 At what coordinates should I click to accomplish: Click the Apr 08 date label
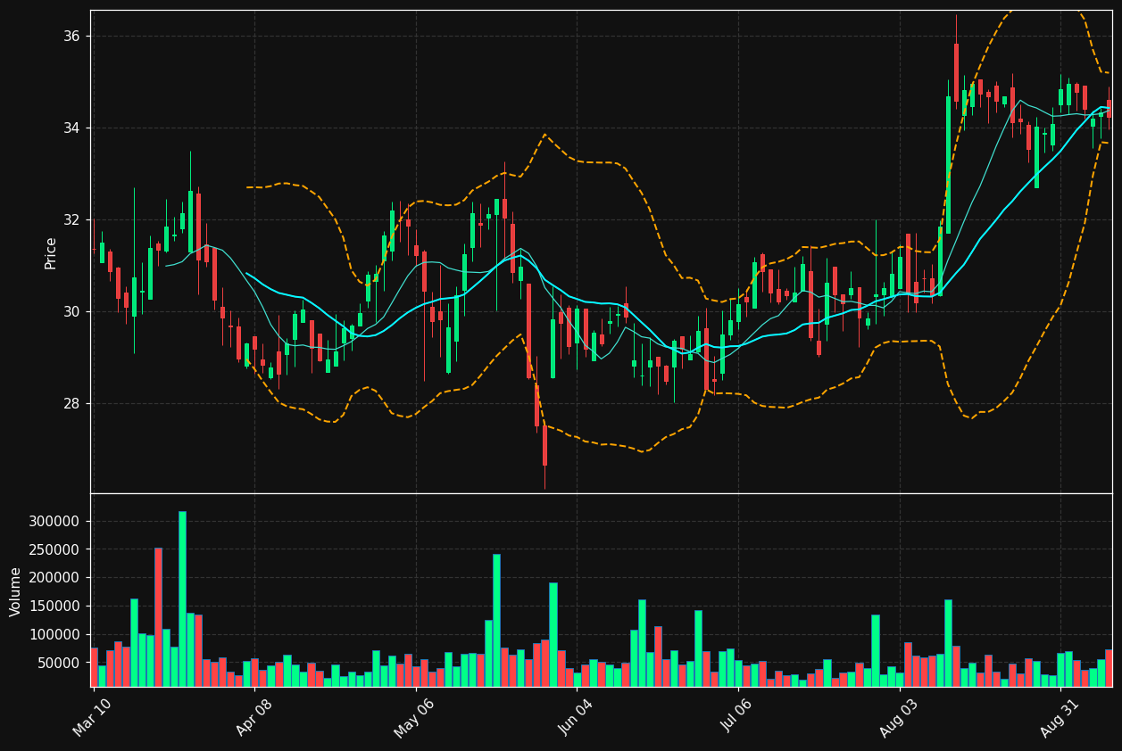tap(253, 716)
